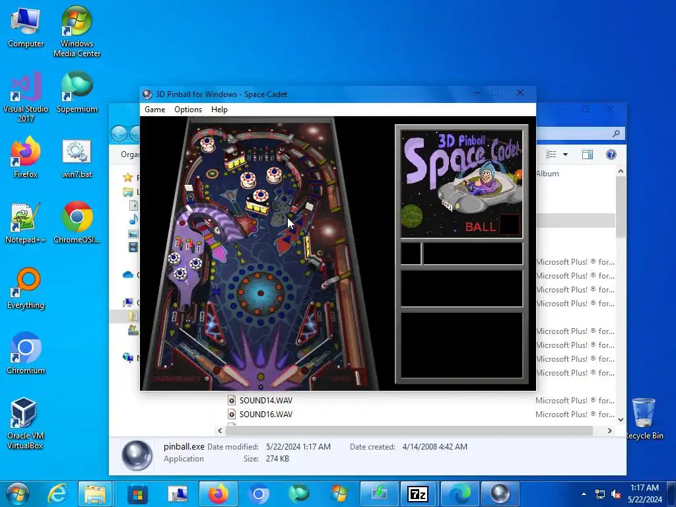Click the green download arrow taskbar button

(379, 494)
